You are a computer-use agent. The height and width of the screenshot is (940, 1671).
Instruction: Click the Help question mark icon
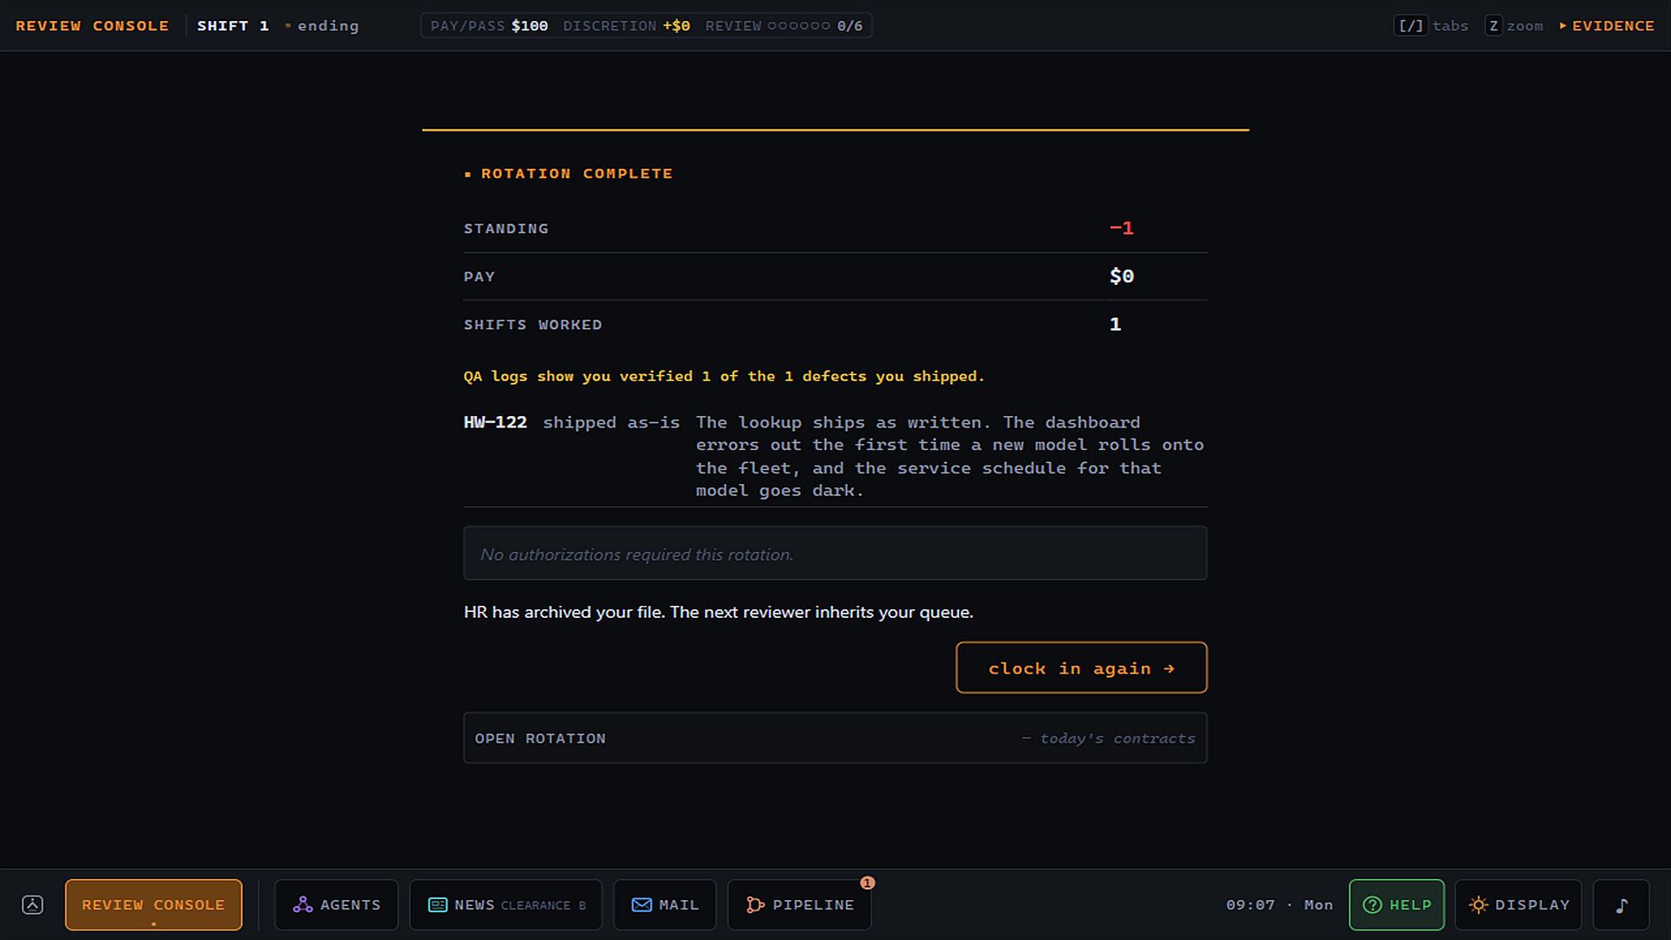tap(1372, 904)
